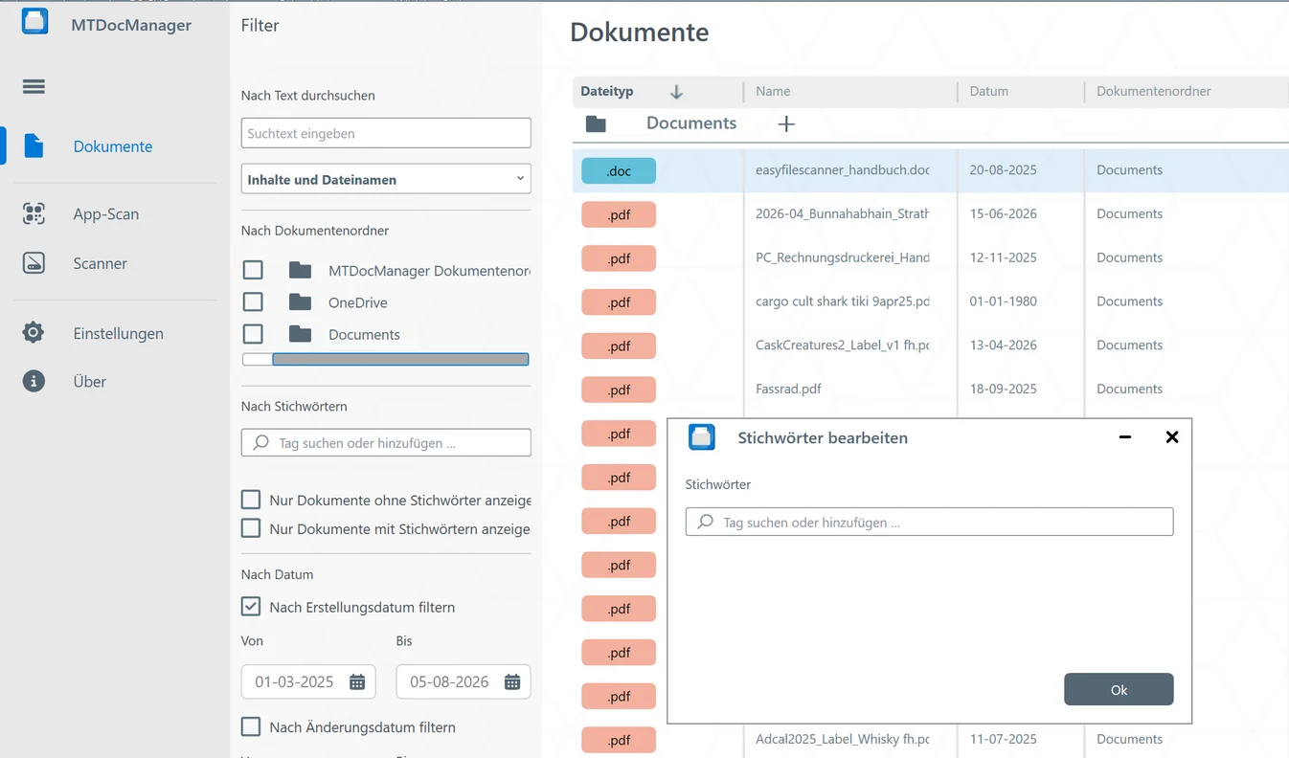
Task: Select the easyfilescanner_handbuch.doc file name
Action: [x=843, y=169]
